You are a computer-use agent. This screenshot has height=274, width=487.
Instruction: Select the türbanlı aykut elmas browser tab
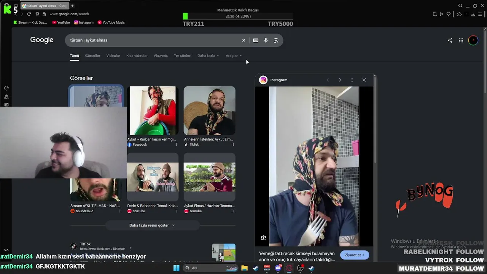pos(45,6)
